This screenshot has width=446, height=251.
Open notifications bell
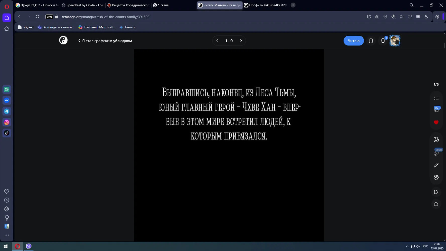pyautogui.click(x=383, y=41)
